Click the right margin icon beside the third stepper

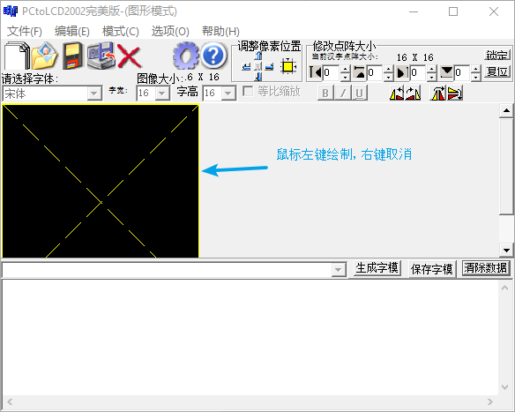(402, 72)
